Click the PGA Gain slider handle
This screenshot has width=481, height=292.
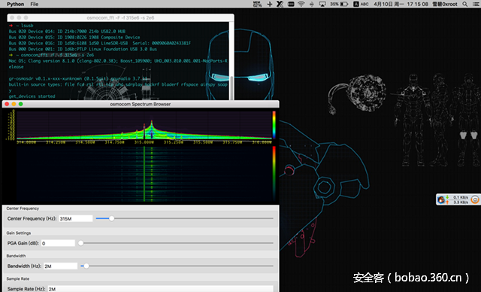click(x=80, y=243)
